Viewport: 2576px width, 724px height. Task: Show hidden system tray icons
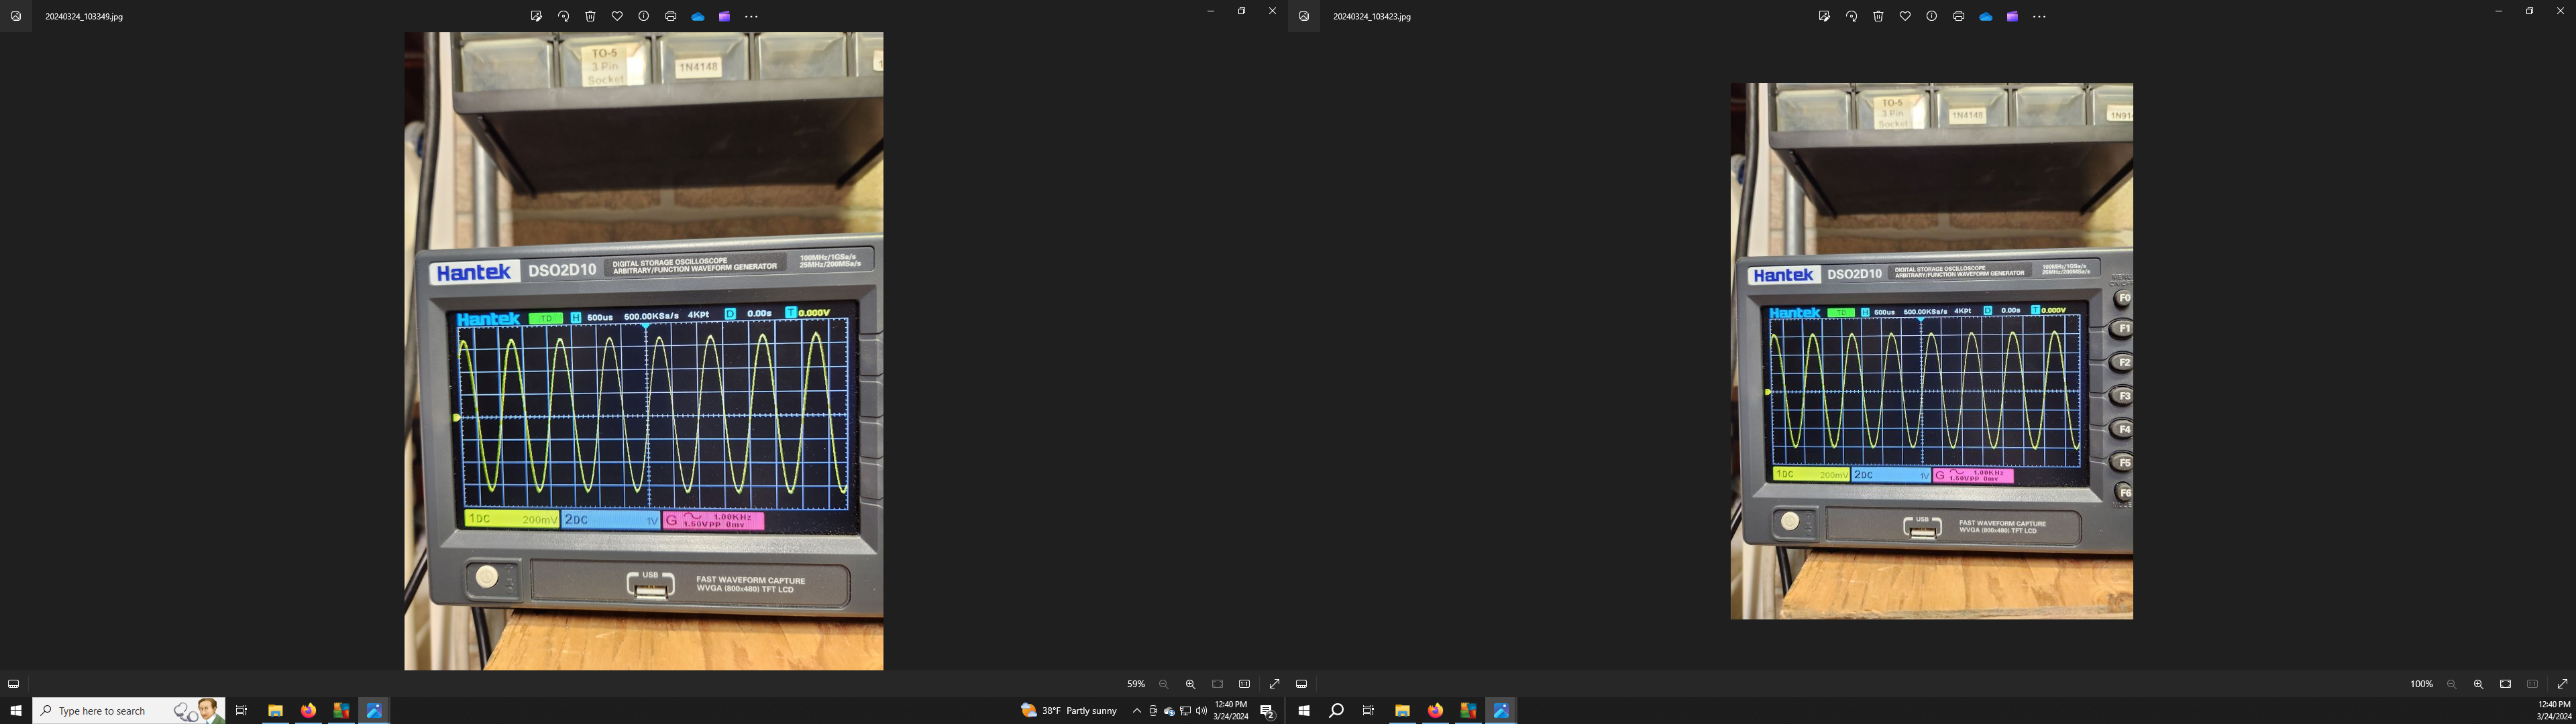coord(1136,711)
